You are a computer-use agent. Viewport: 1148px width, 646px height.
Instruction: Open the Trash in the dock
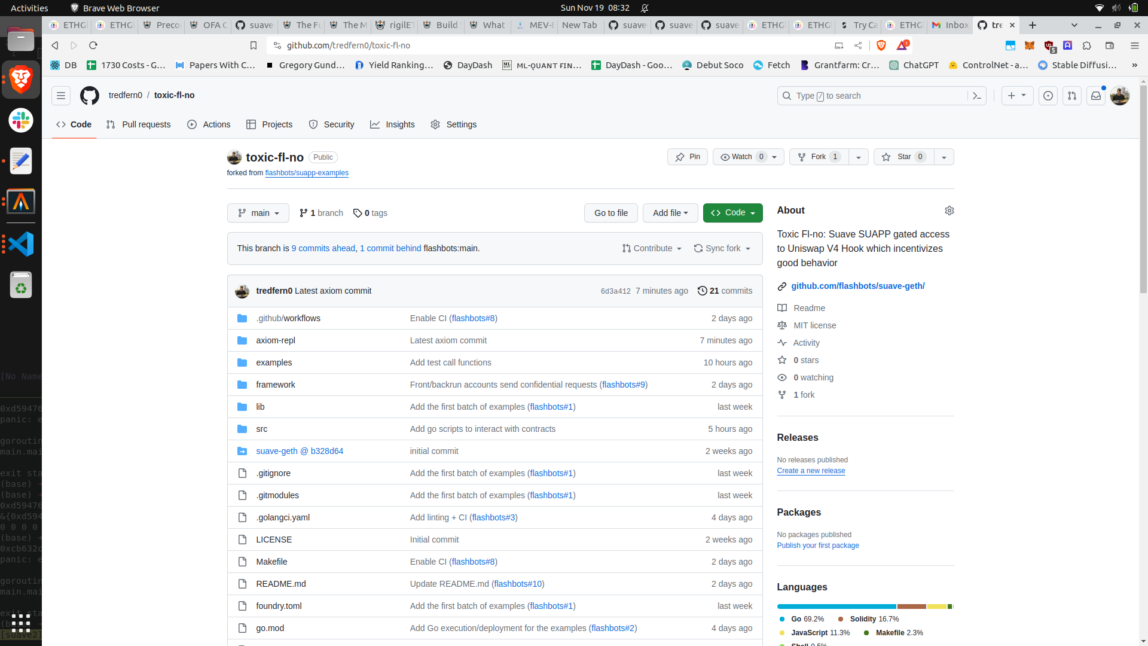pos(21,285)
